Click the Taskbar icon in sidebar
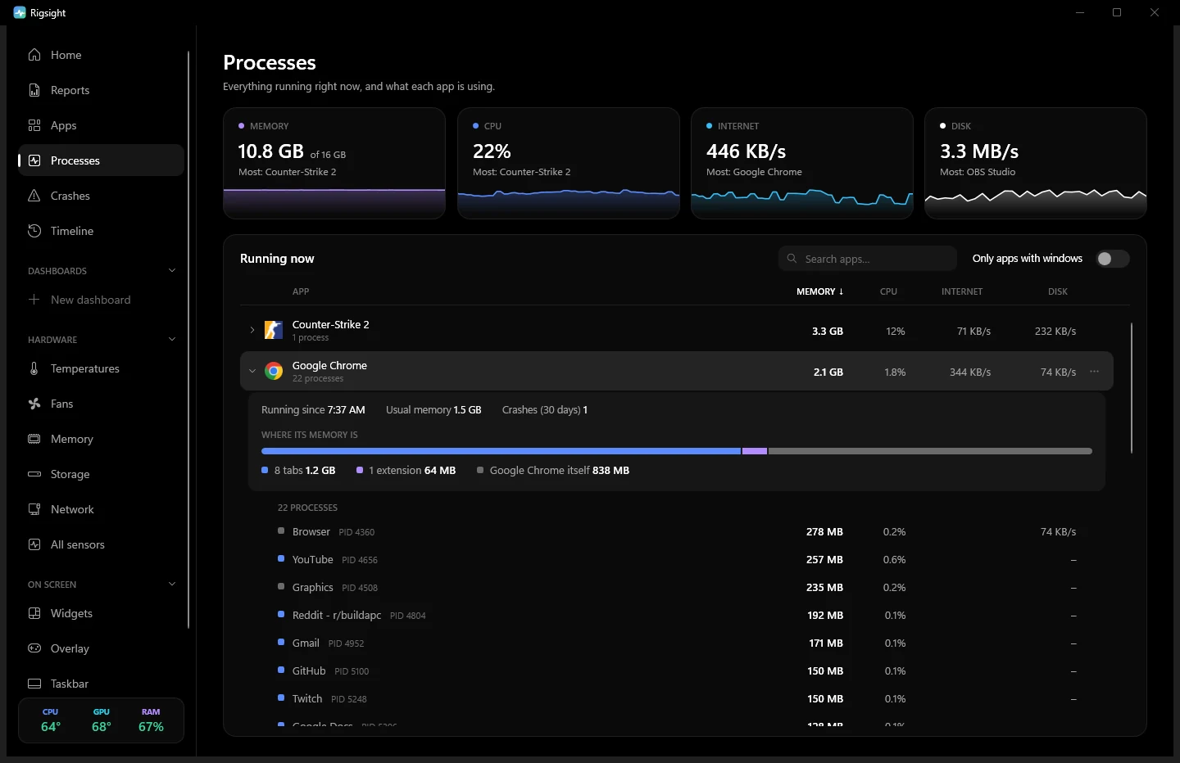 [34, 684]
